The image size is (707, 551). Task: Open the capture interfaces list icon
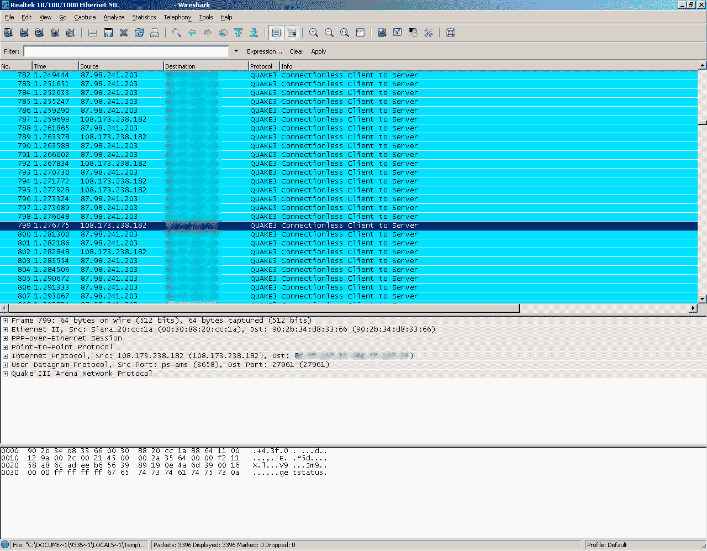(8, 33)
